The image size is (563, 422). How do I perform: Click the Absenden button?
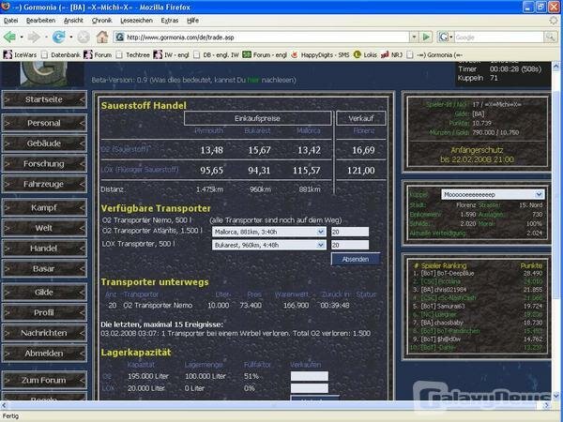click(355, 259)
